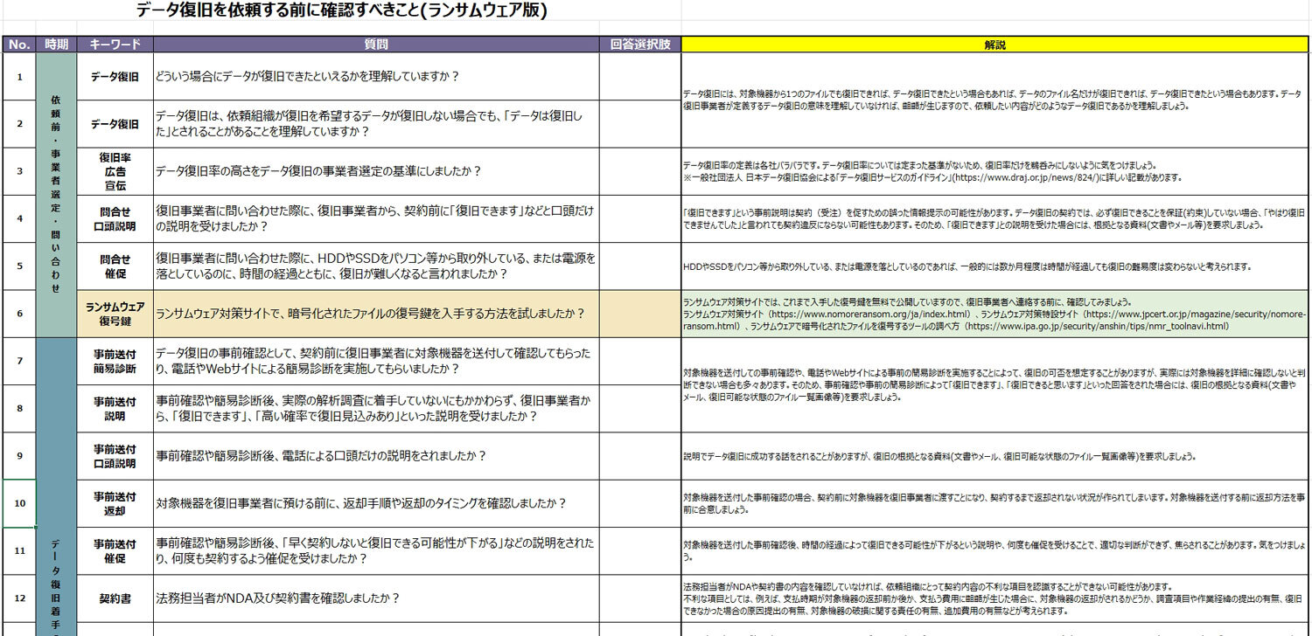This screenshot has width=1312, height=636.
Task: Click the keyword cell '事前送付 簡易診断'
Action: pos(115,361)
